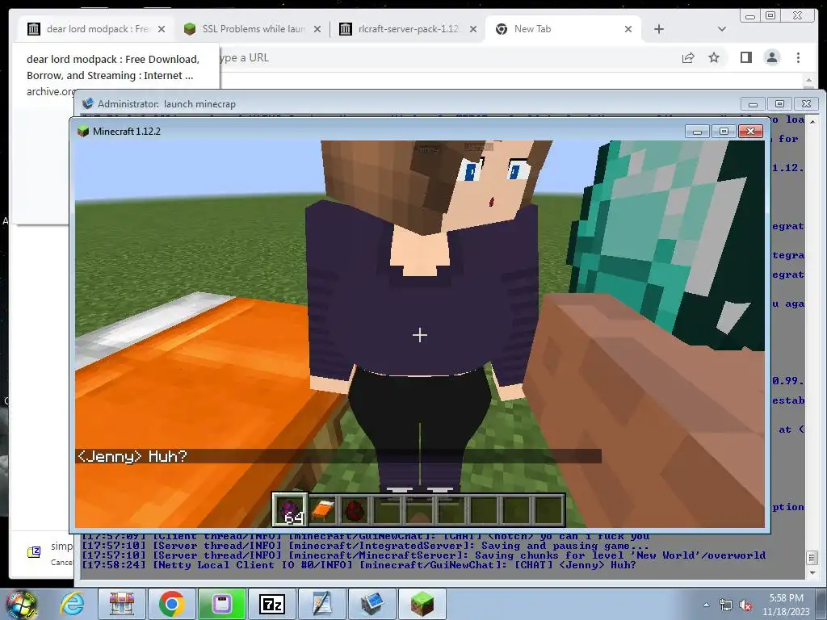Toggle the Chrome side panel icon

pos(745,57)
